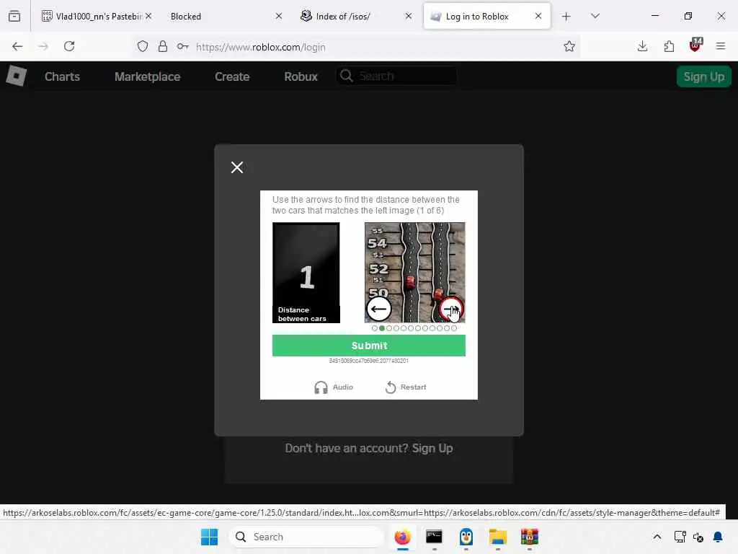Select the second (green) position dot
This screenshot has width=738, height=554.
(382, 328)
